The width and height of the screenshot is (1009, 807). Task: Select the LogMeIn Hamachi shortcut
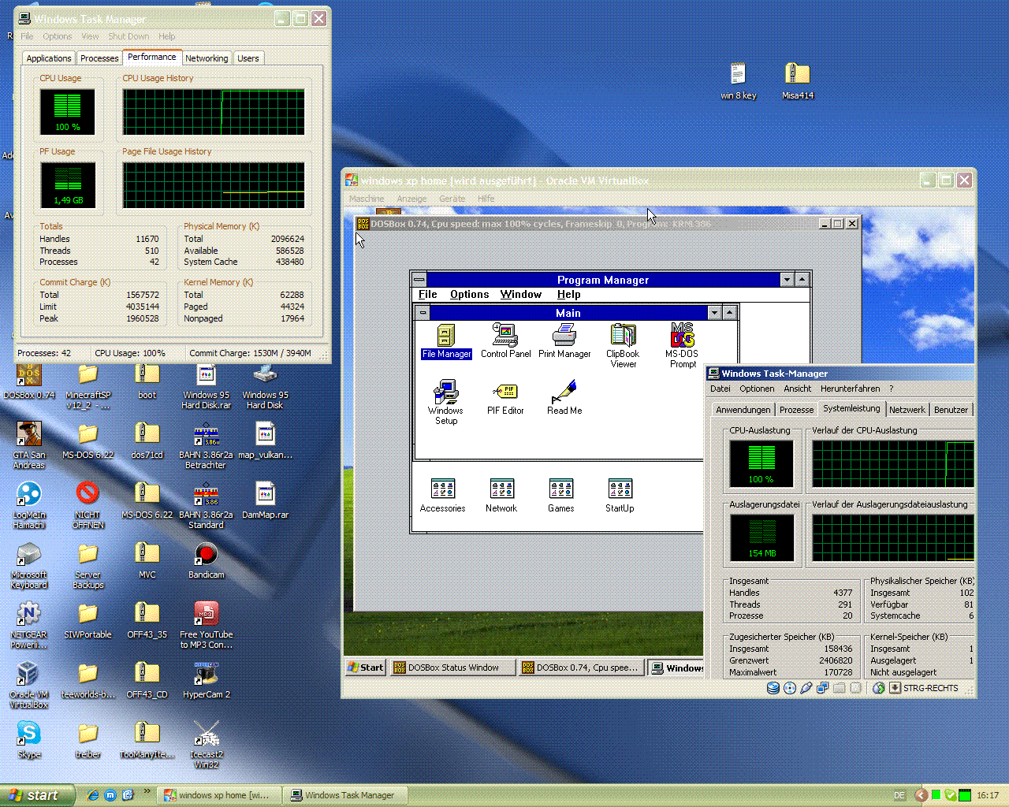point(29,505)
